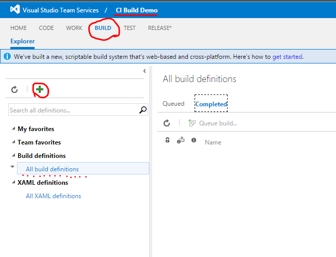
Task: Open the CODE hub
Action: point(46,28)
